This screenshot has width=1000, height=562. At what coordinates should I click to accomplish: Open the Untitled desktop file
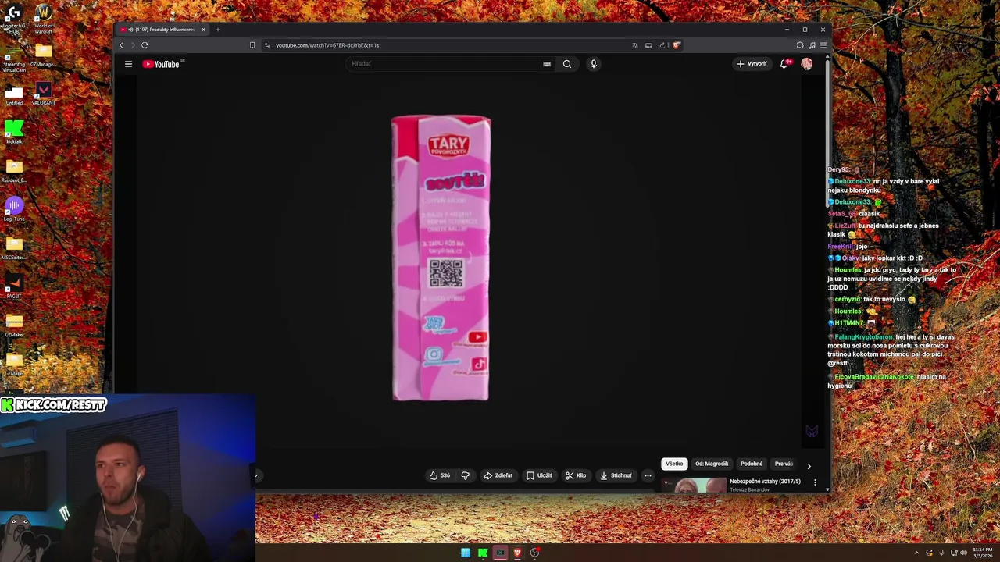click(x=14, y=94)
